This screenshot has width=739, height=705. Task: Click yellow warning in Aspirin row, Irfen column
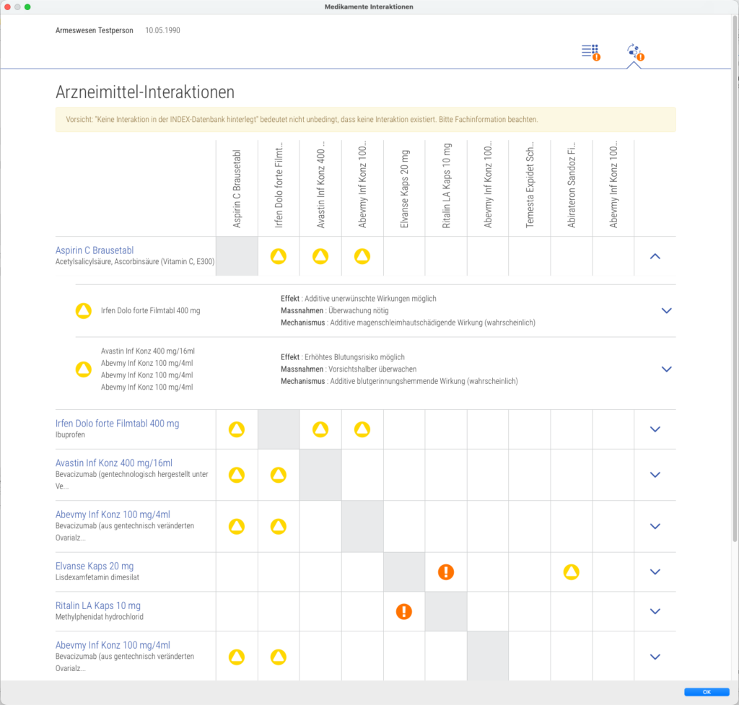coord(279,256)
